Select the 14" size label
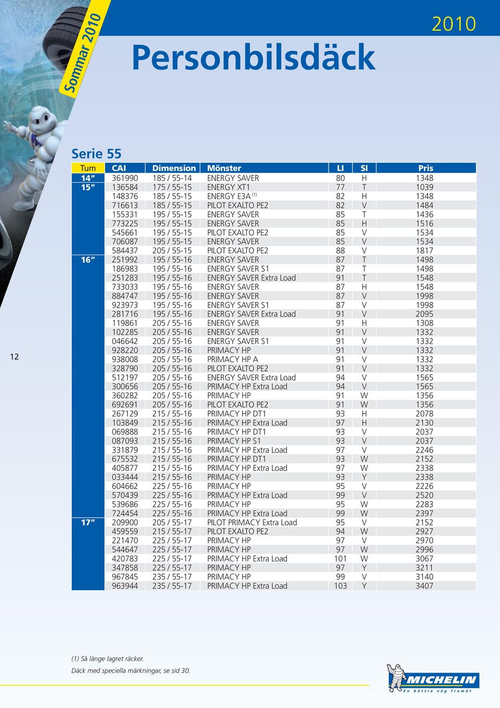 click(x=87, y=178)
